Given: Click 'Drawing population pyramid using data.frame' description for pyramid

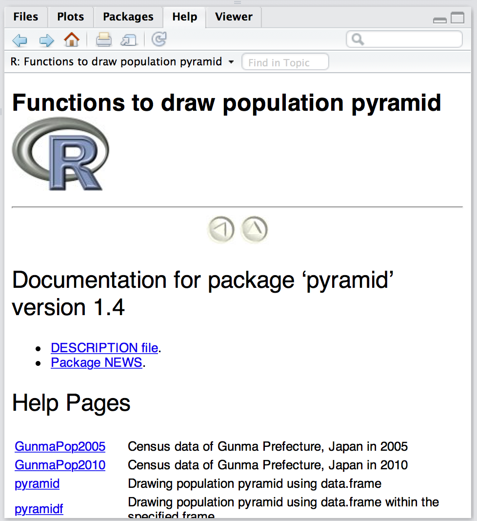Looking at the screenshot, I should point(255,484).
